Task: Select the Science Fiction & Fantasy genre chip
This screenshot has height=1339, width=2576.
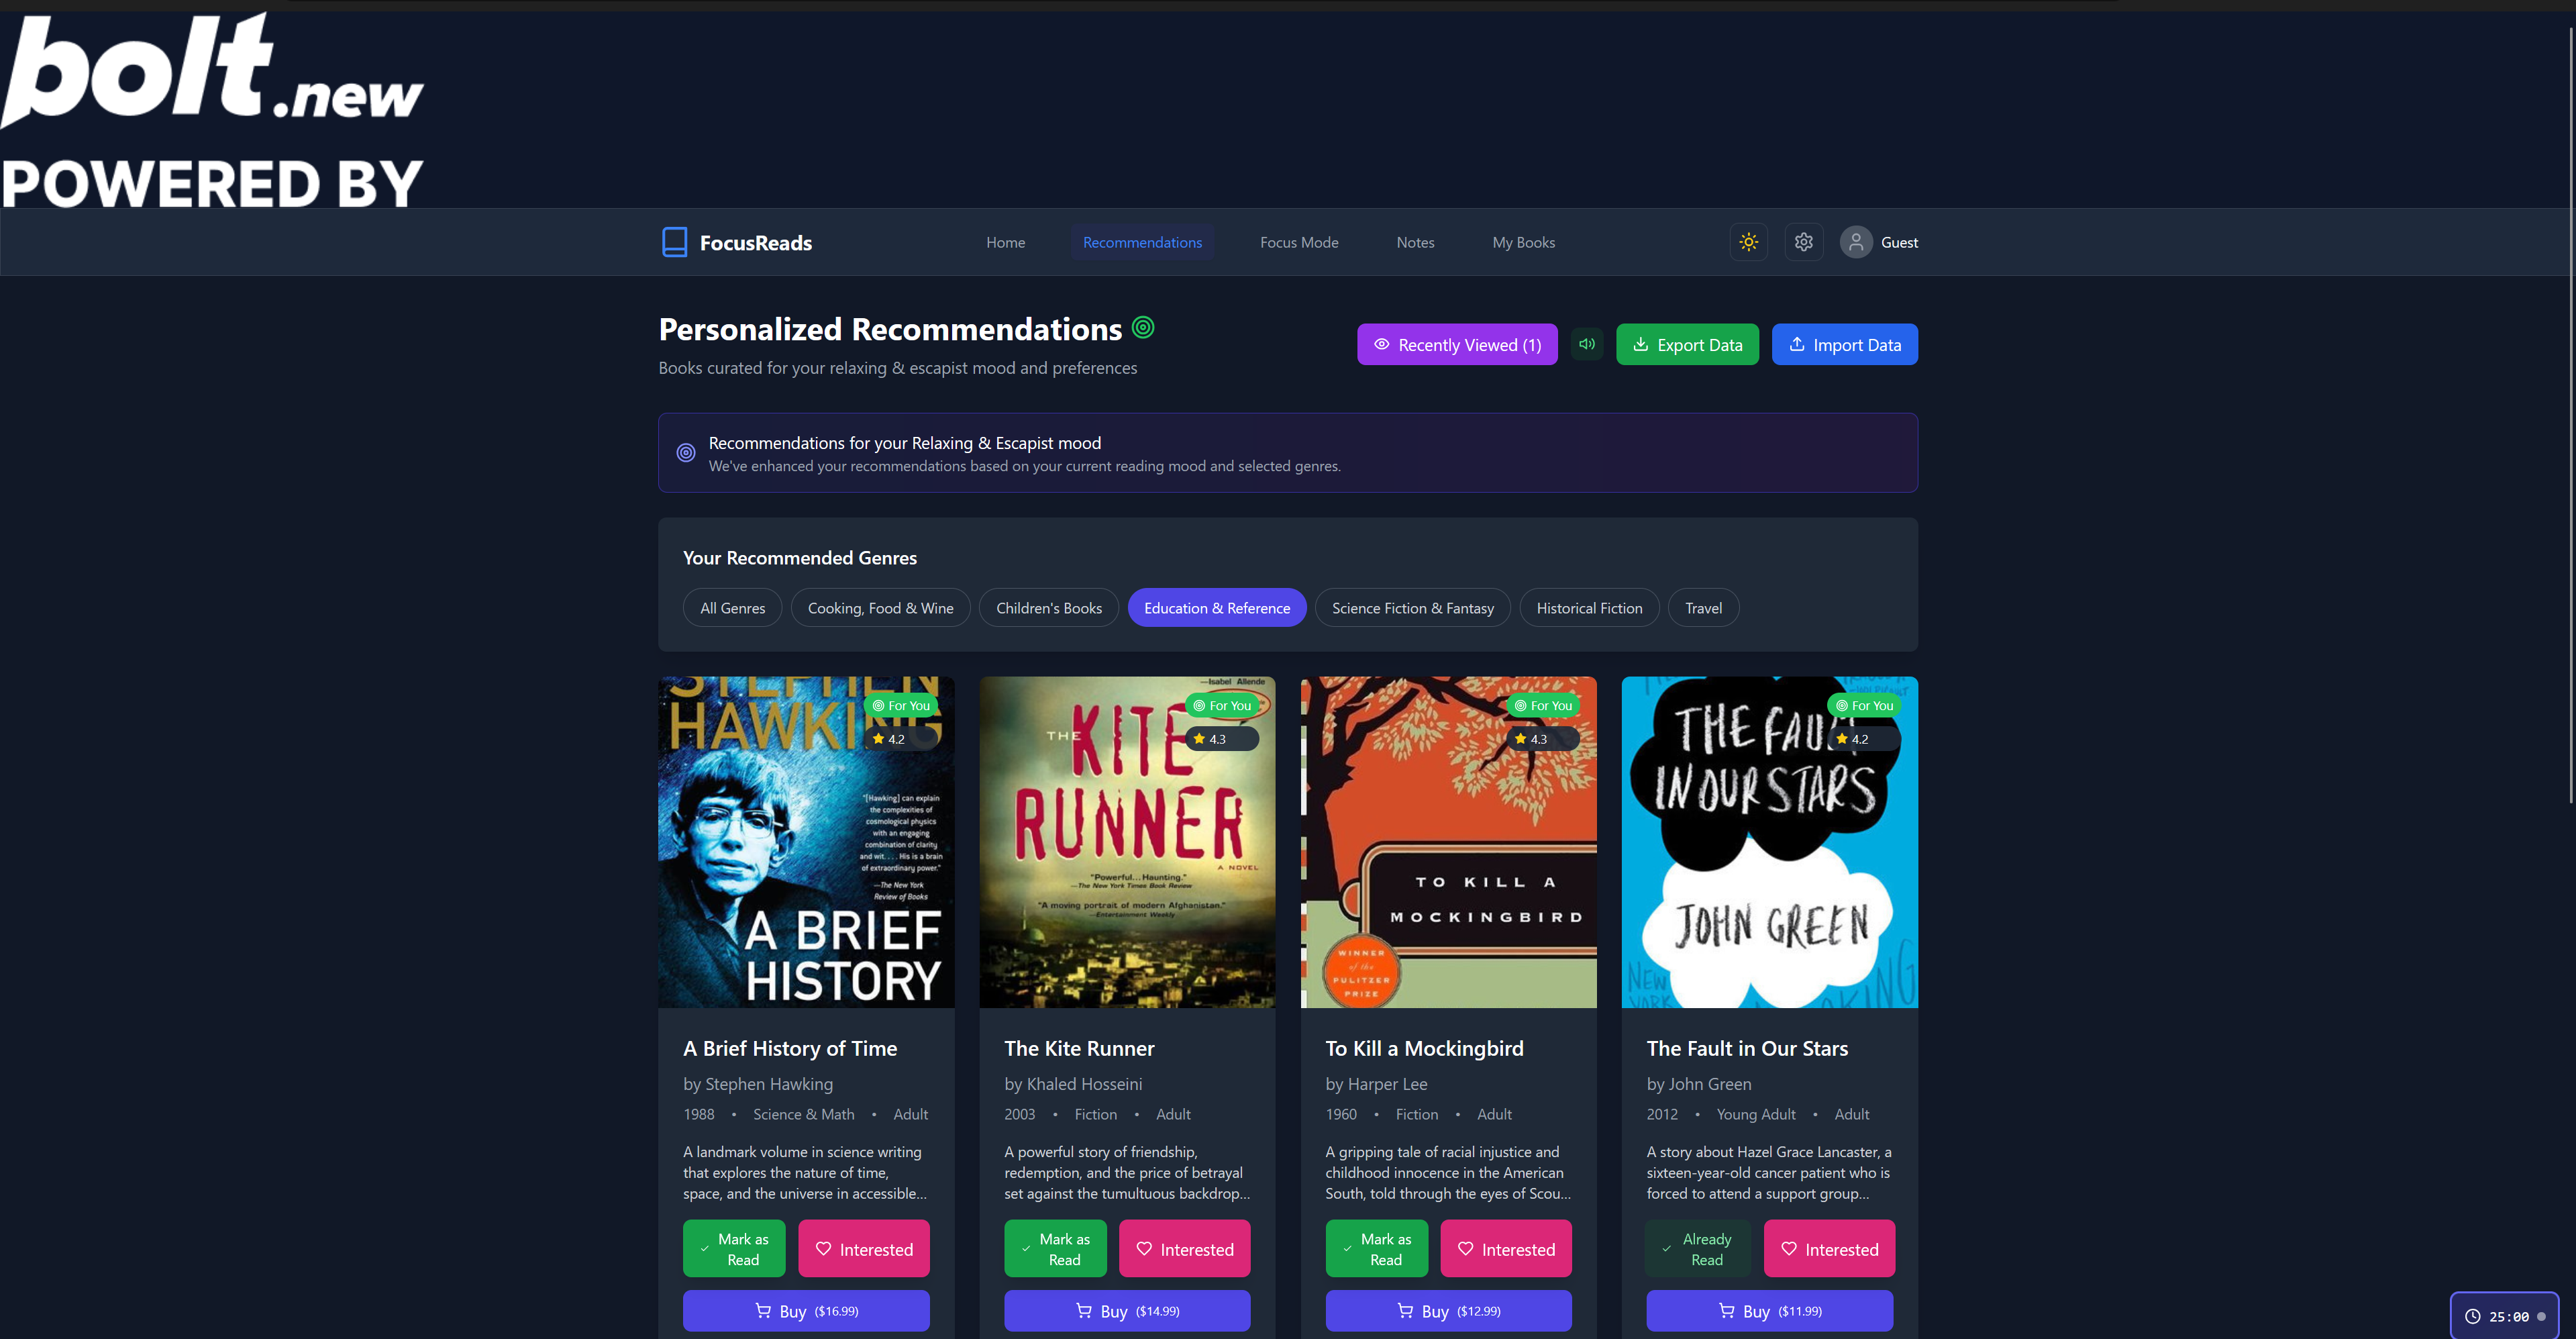Action: click(x=1412, y=608)
